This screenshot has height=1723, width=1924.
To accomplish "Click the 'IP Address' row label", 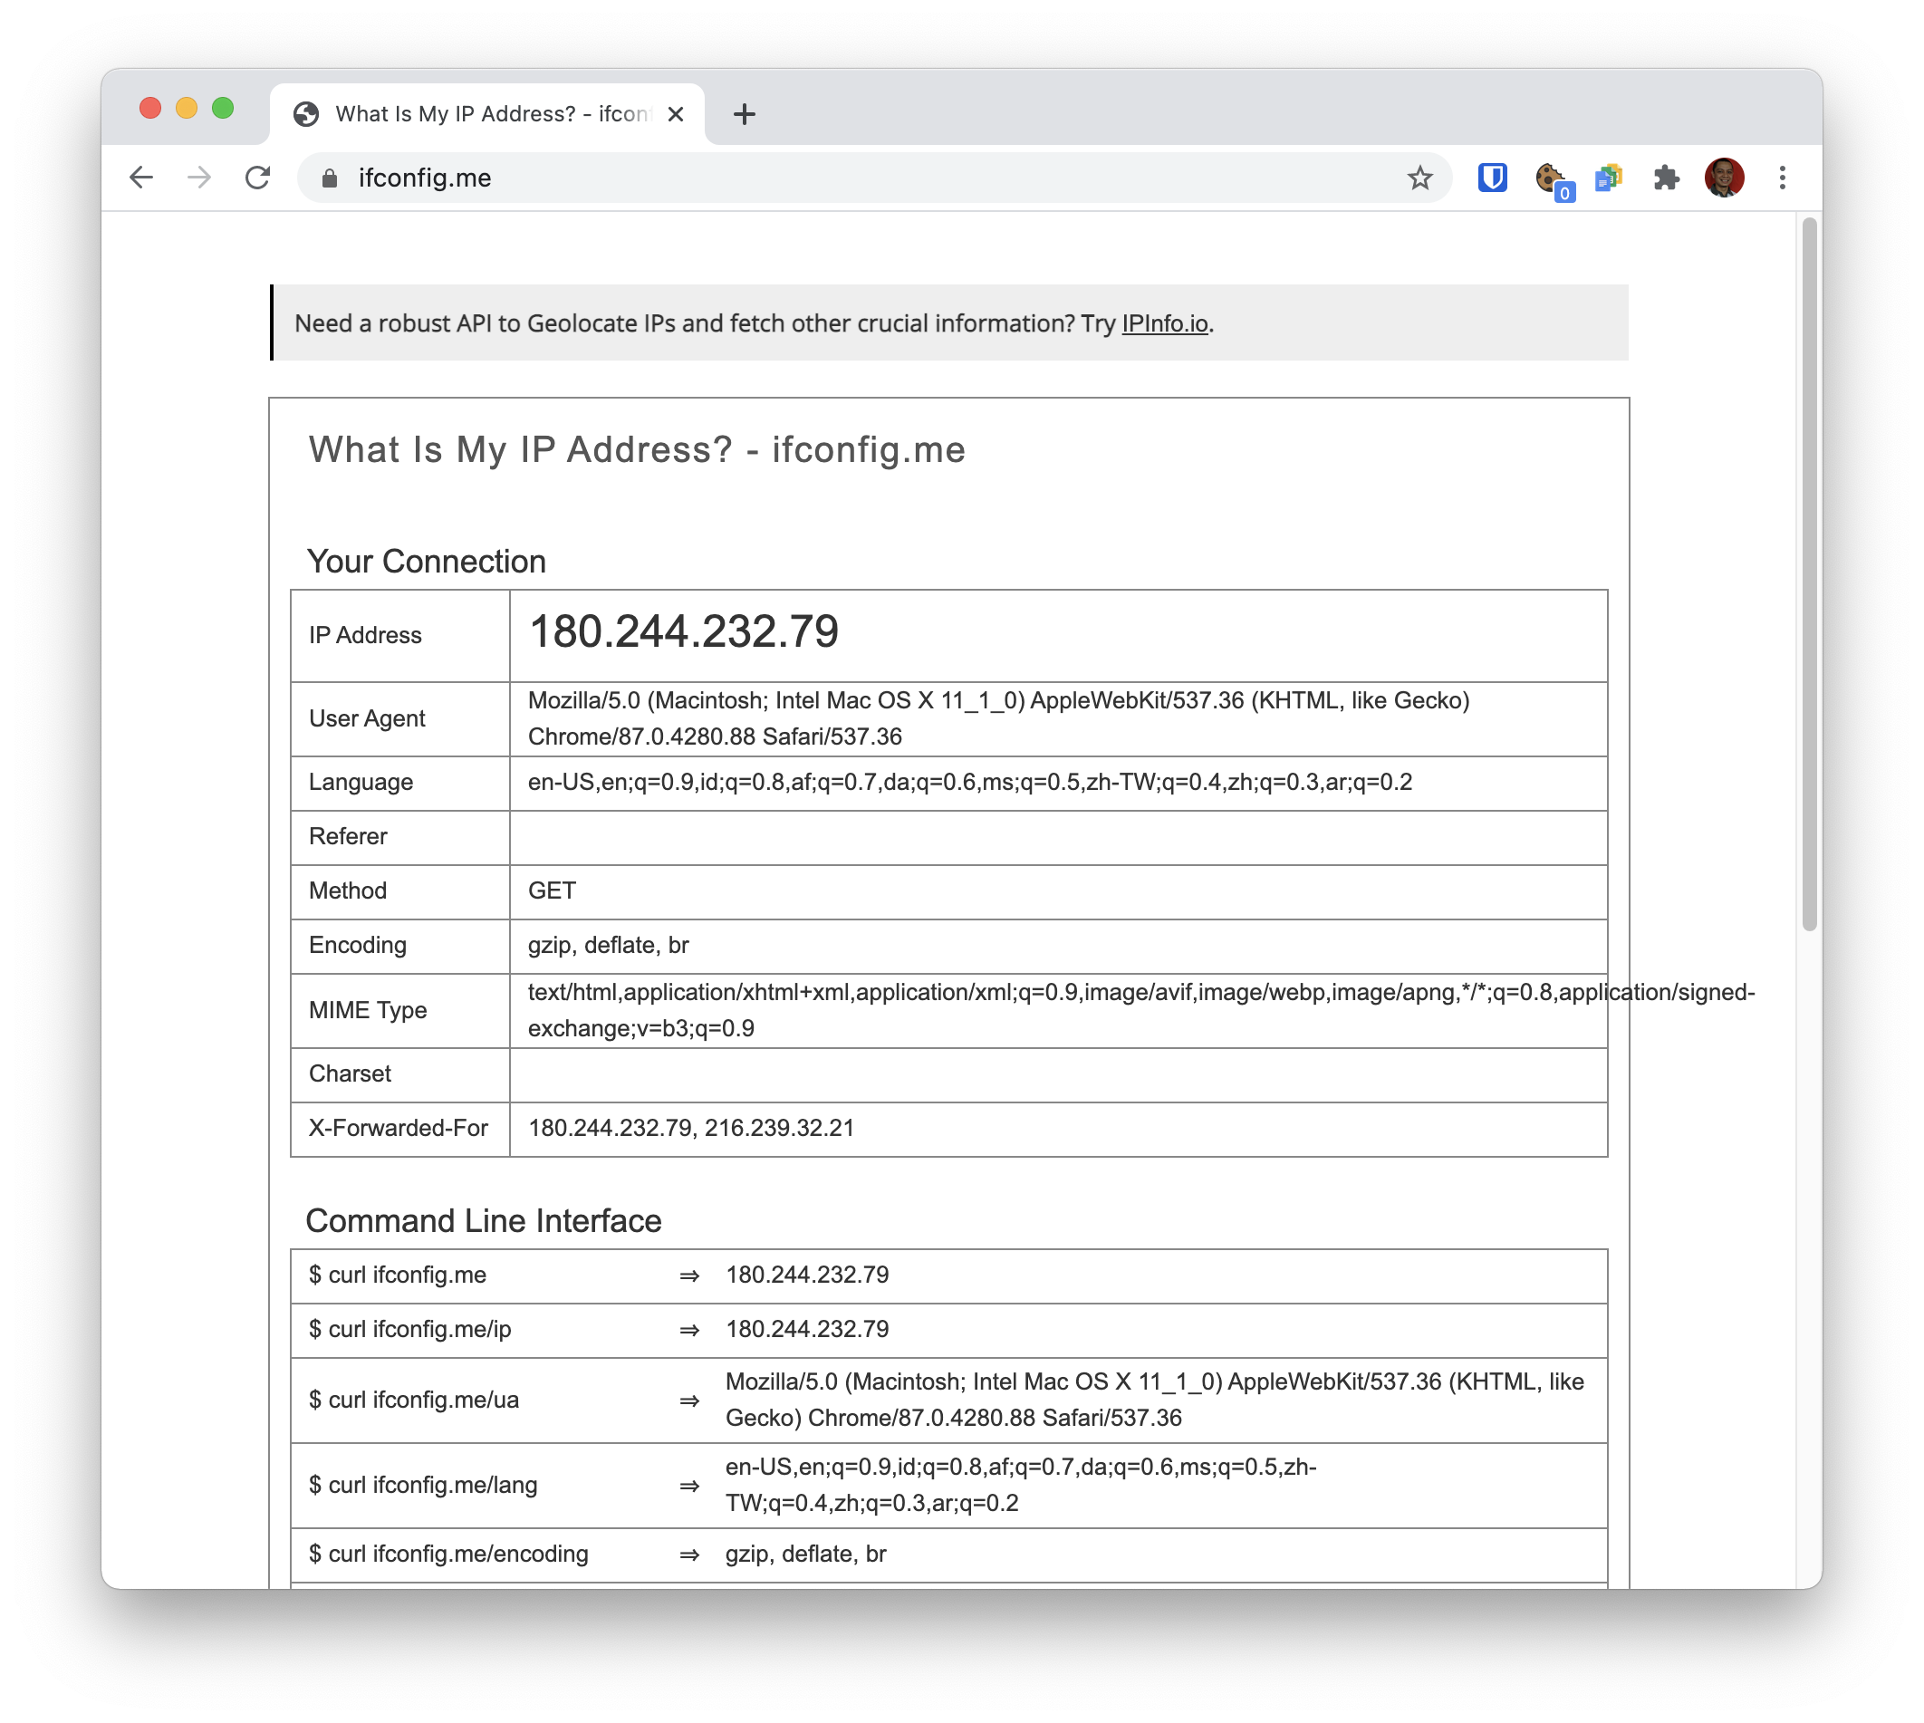I will coord(364,635).
